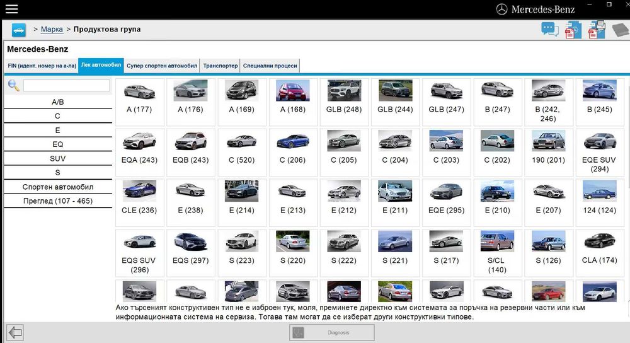Focus the model search input field
The image size is (630, 343).
pyautogui.click(x=66, y=85)
